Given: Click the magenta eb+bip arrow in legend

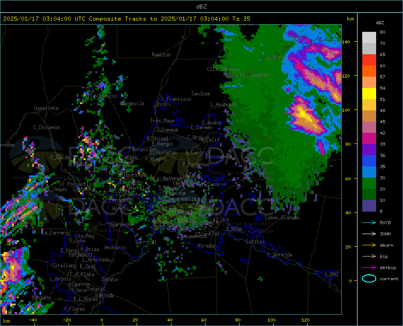Looking at the screenshot, I should pyautogui.click(x=369, y=268).
